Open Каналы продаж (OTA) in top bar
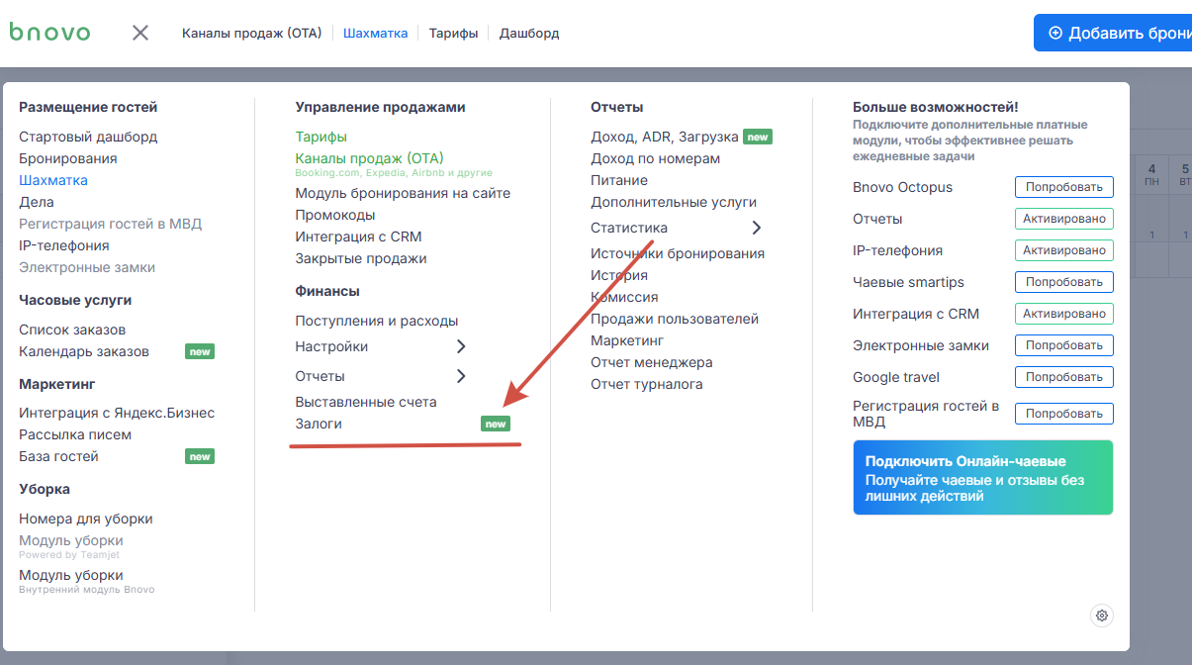This screenshot has height=665, width=1192. click(252, 33)
